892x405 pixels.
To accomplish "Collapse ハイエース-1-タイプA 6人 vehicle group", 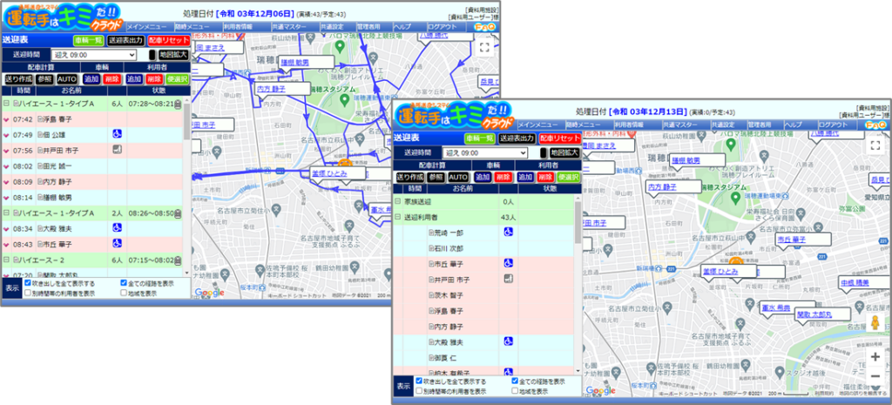I will coord(6,104).
